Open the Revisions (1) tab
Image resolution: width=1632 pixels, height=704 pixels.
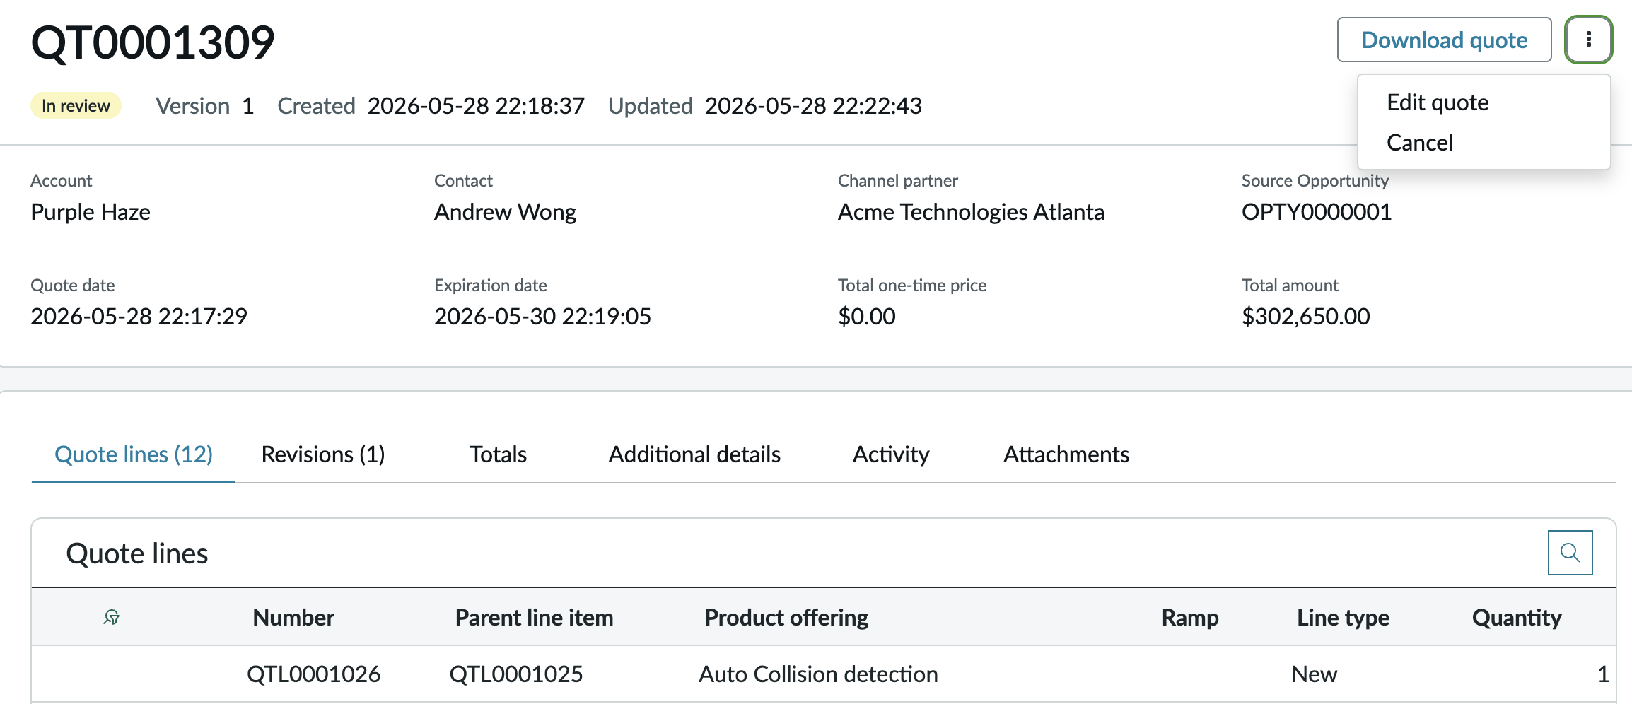322,454
